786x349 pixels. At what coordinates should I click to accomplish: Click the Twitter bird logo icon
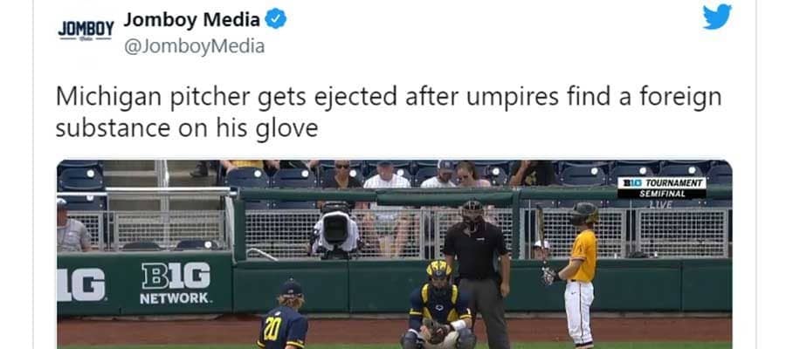pos(717,17)
